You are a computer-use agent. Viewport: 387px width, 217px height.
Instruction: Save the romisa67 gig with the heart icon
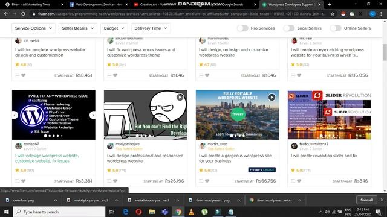23,181
